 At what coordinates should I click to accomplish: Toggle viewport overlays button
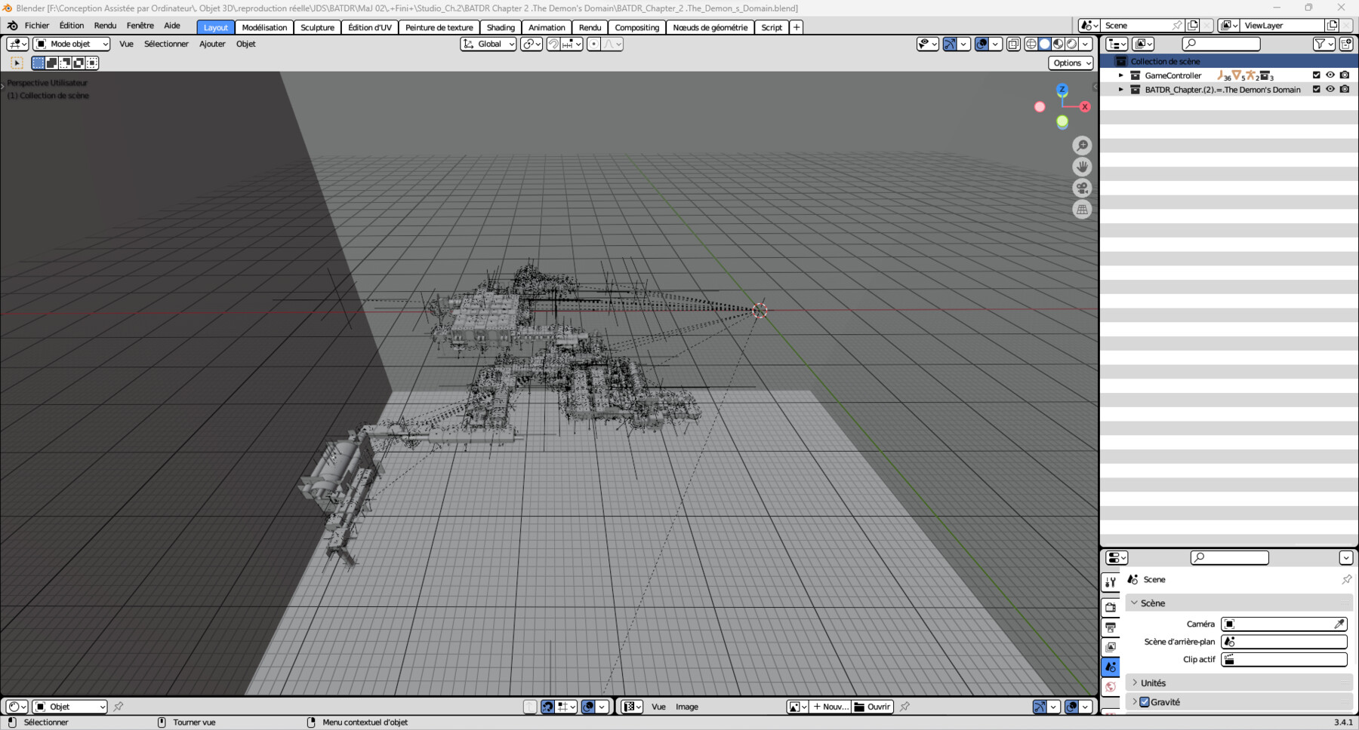coord(981,44)
